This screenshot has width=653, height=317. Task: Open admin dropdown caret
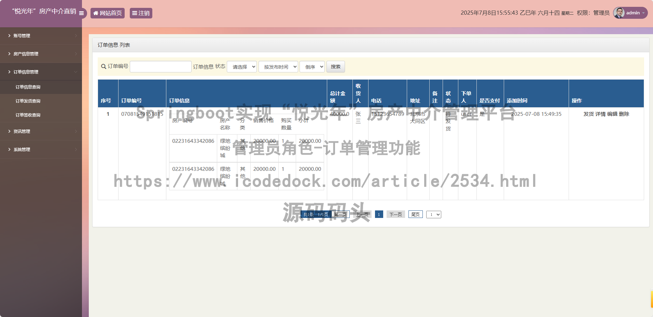[x=643, y=13]
